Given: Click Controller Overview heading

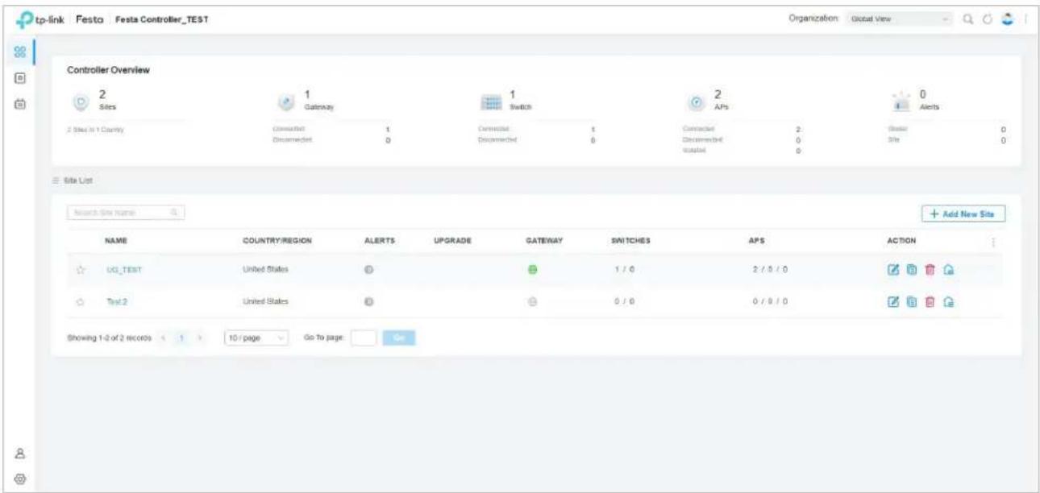Looking at the screenshot, I should tap(108, 69).
